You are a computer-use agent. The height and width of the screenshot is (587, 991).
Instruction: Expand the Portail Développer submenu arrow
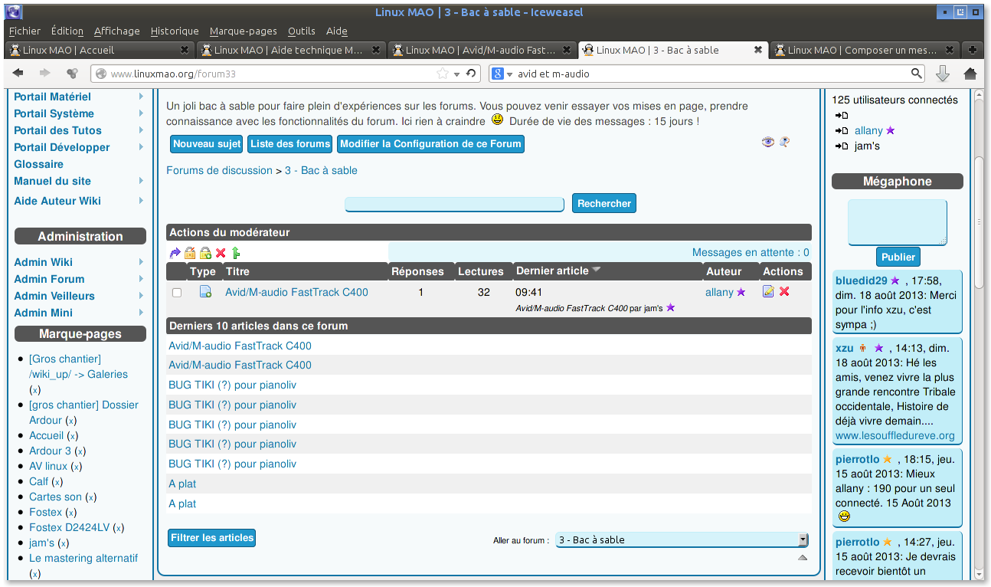pyautogui.click(x=141, y=147)
